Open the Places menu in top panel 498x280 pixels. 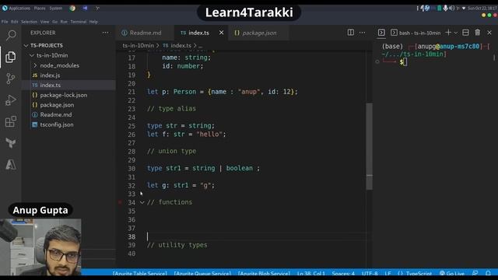click(40, 9)
